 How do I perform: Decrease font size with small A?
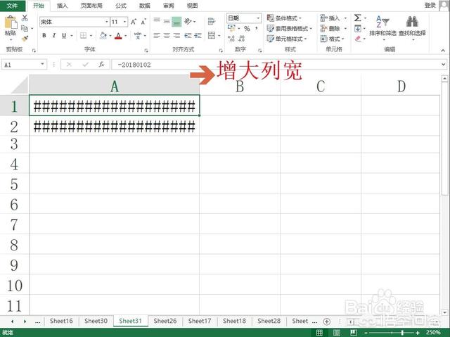[143, 22]
